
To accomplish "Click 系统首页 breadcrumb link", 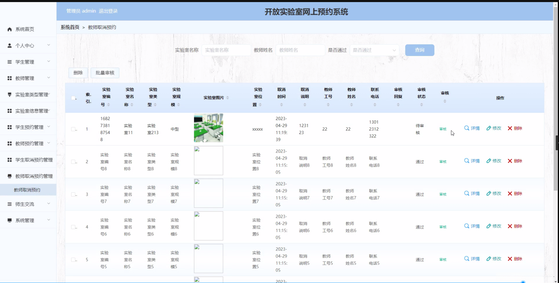I will 70,27.
